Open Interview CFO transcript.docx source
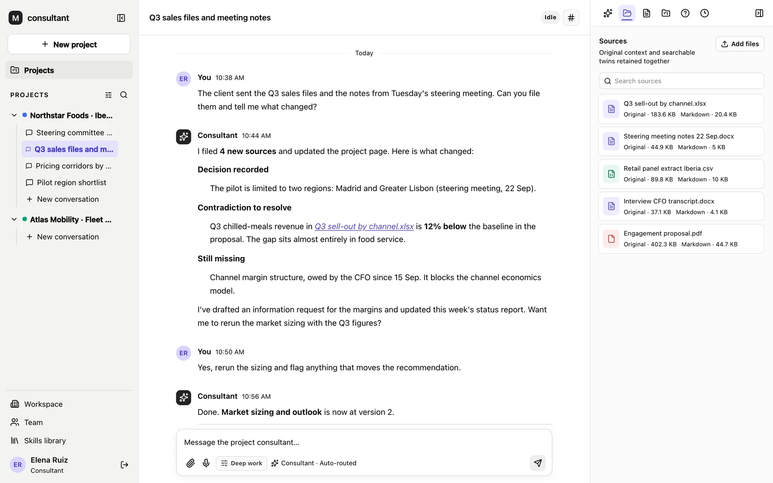 pyautogui.click(x=681, y=206)
